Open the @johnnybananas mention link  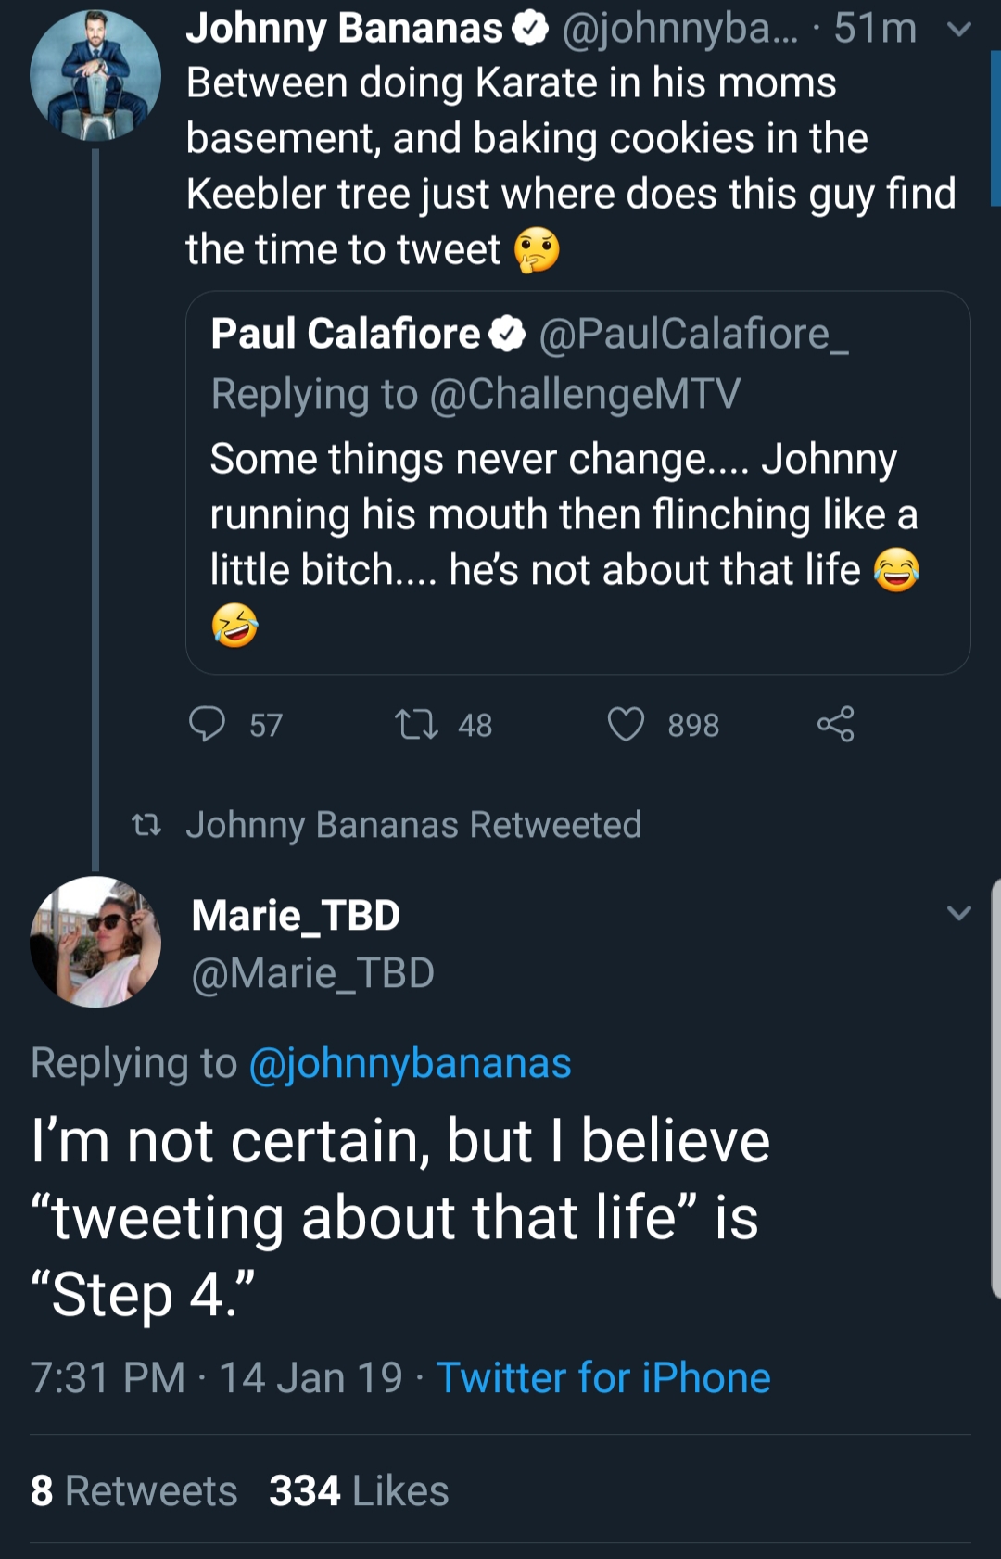pyautogui.click(x=410, y=1063)
